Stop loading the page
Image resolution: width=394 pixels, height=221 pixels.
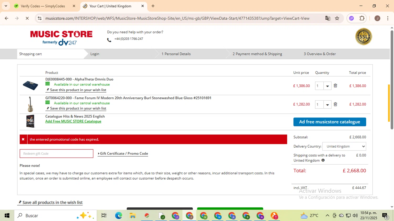click(x=27, y=18)
